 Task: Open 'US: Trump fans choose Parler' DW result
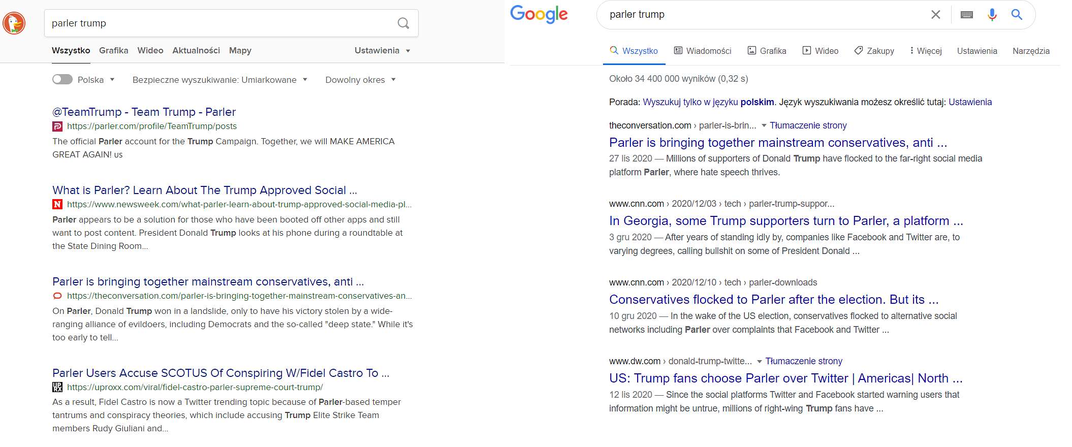[786, 378]
